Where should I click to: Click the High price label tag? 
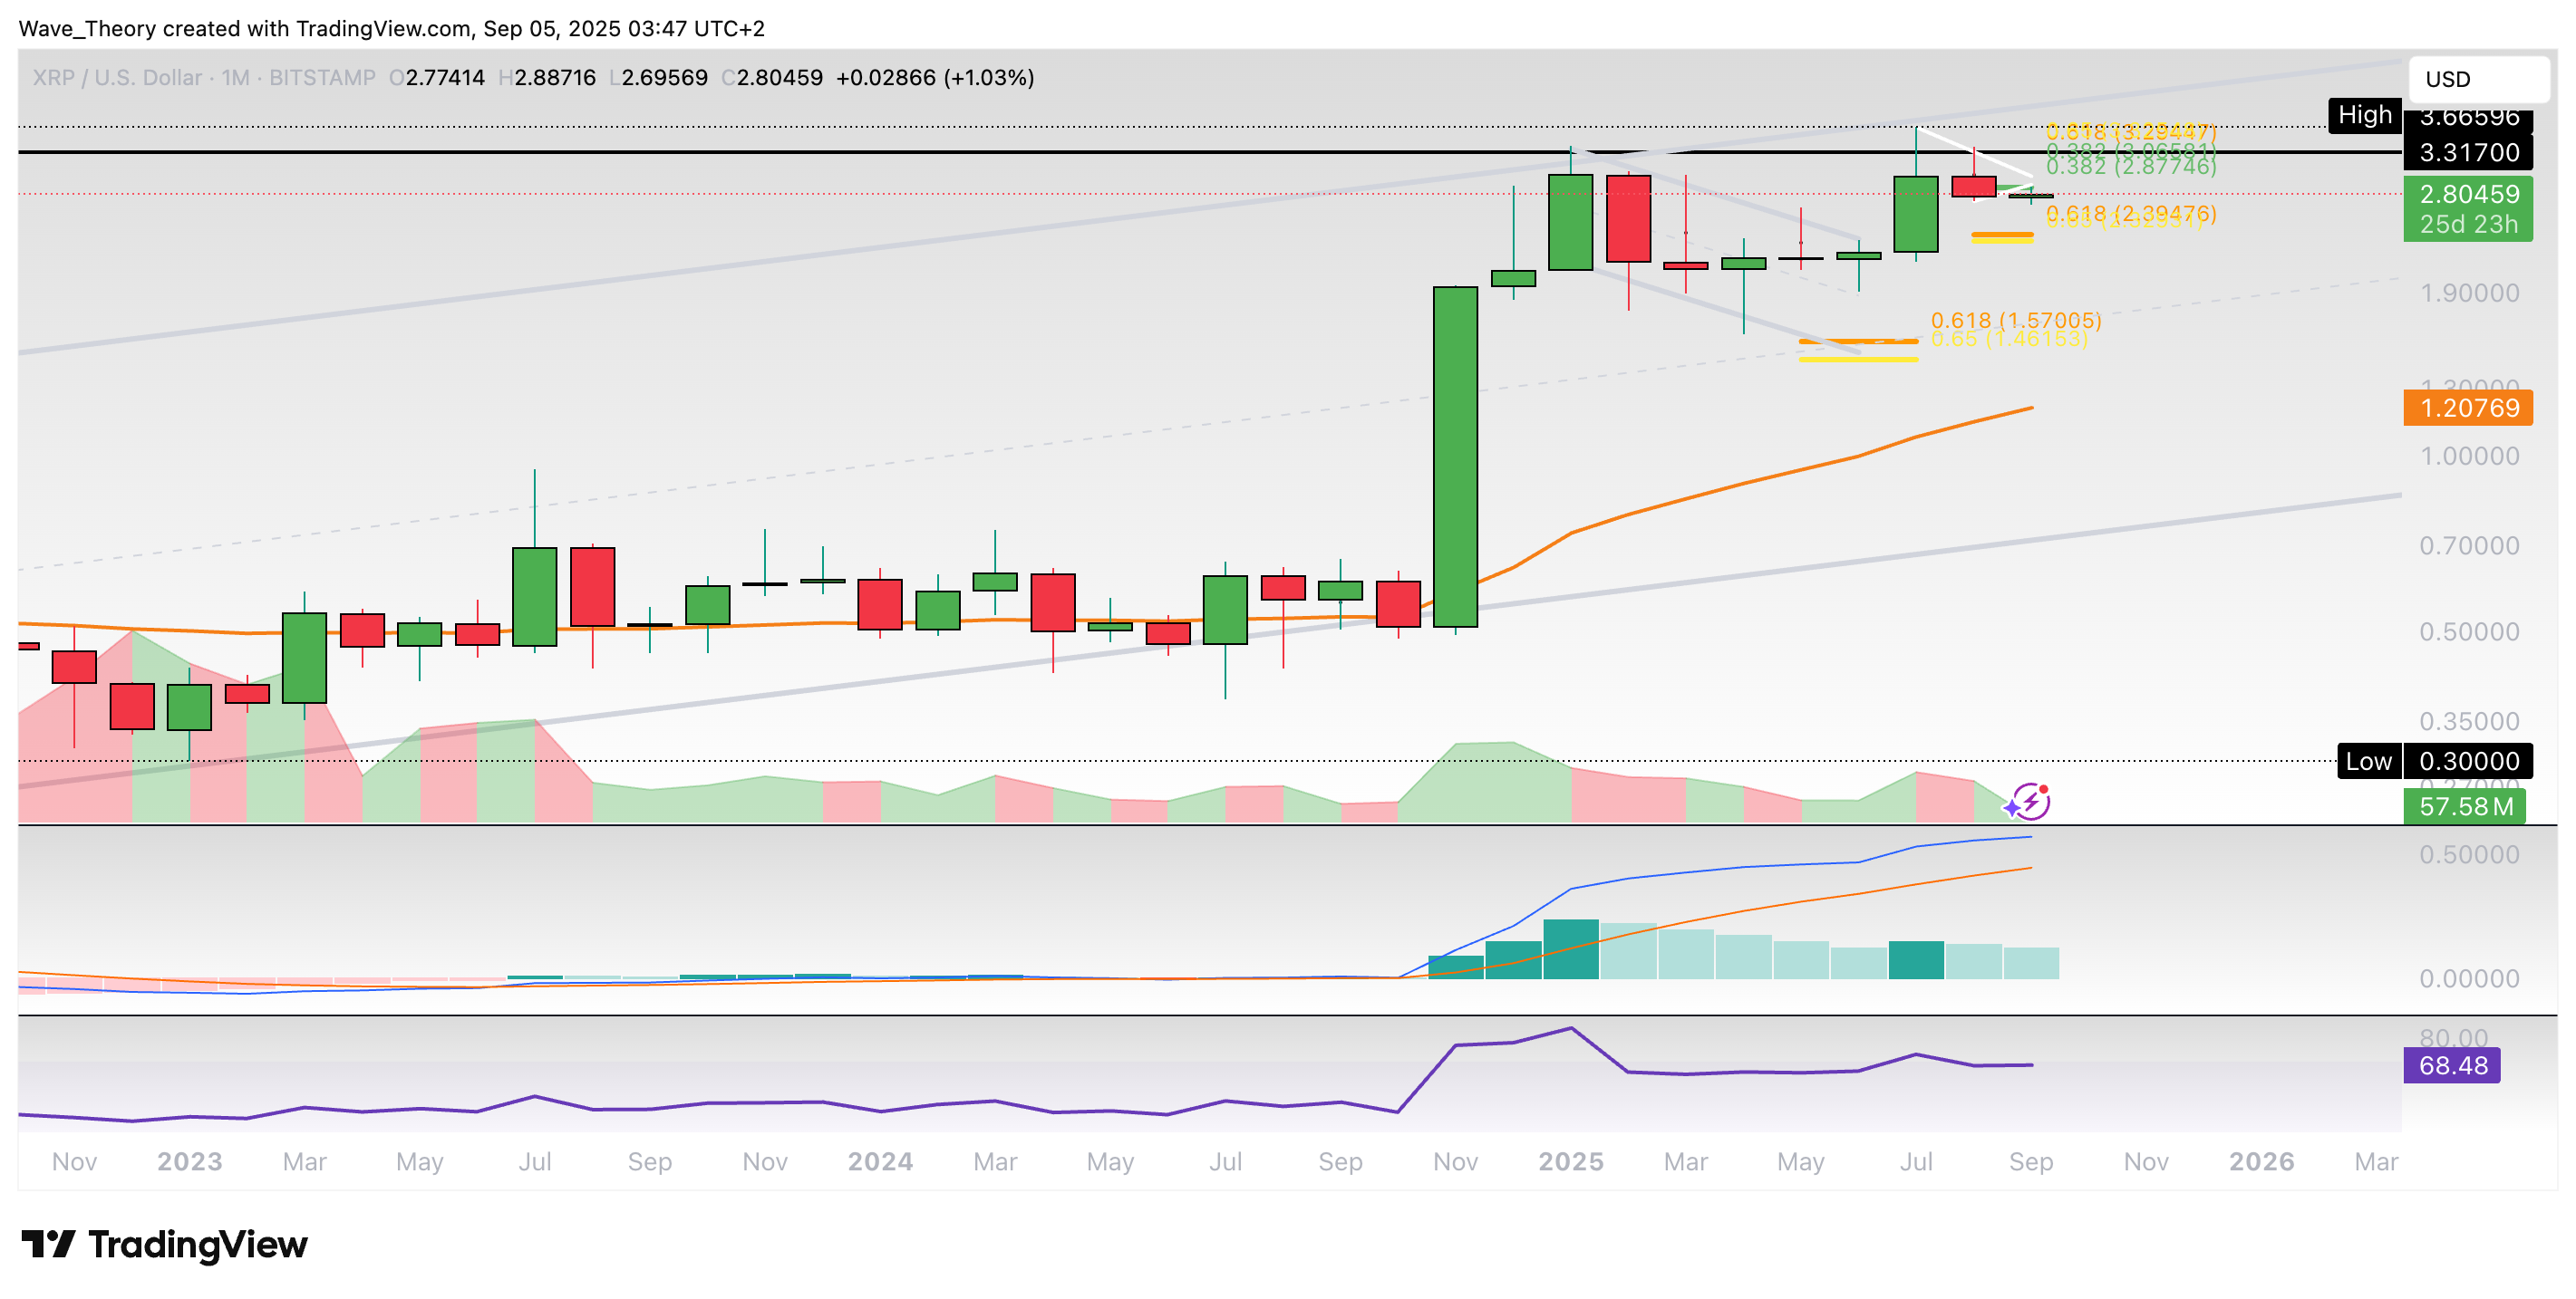pyautogui.click(x=2364, y=115)
